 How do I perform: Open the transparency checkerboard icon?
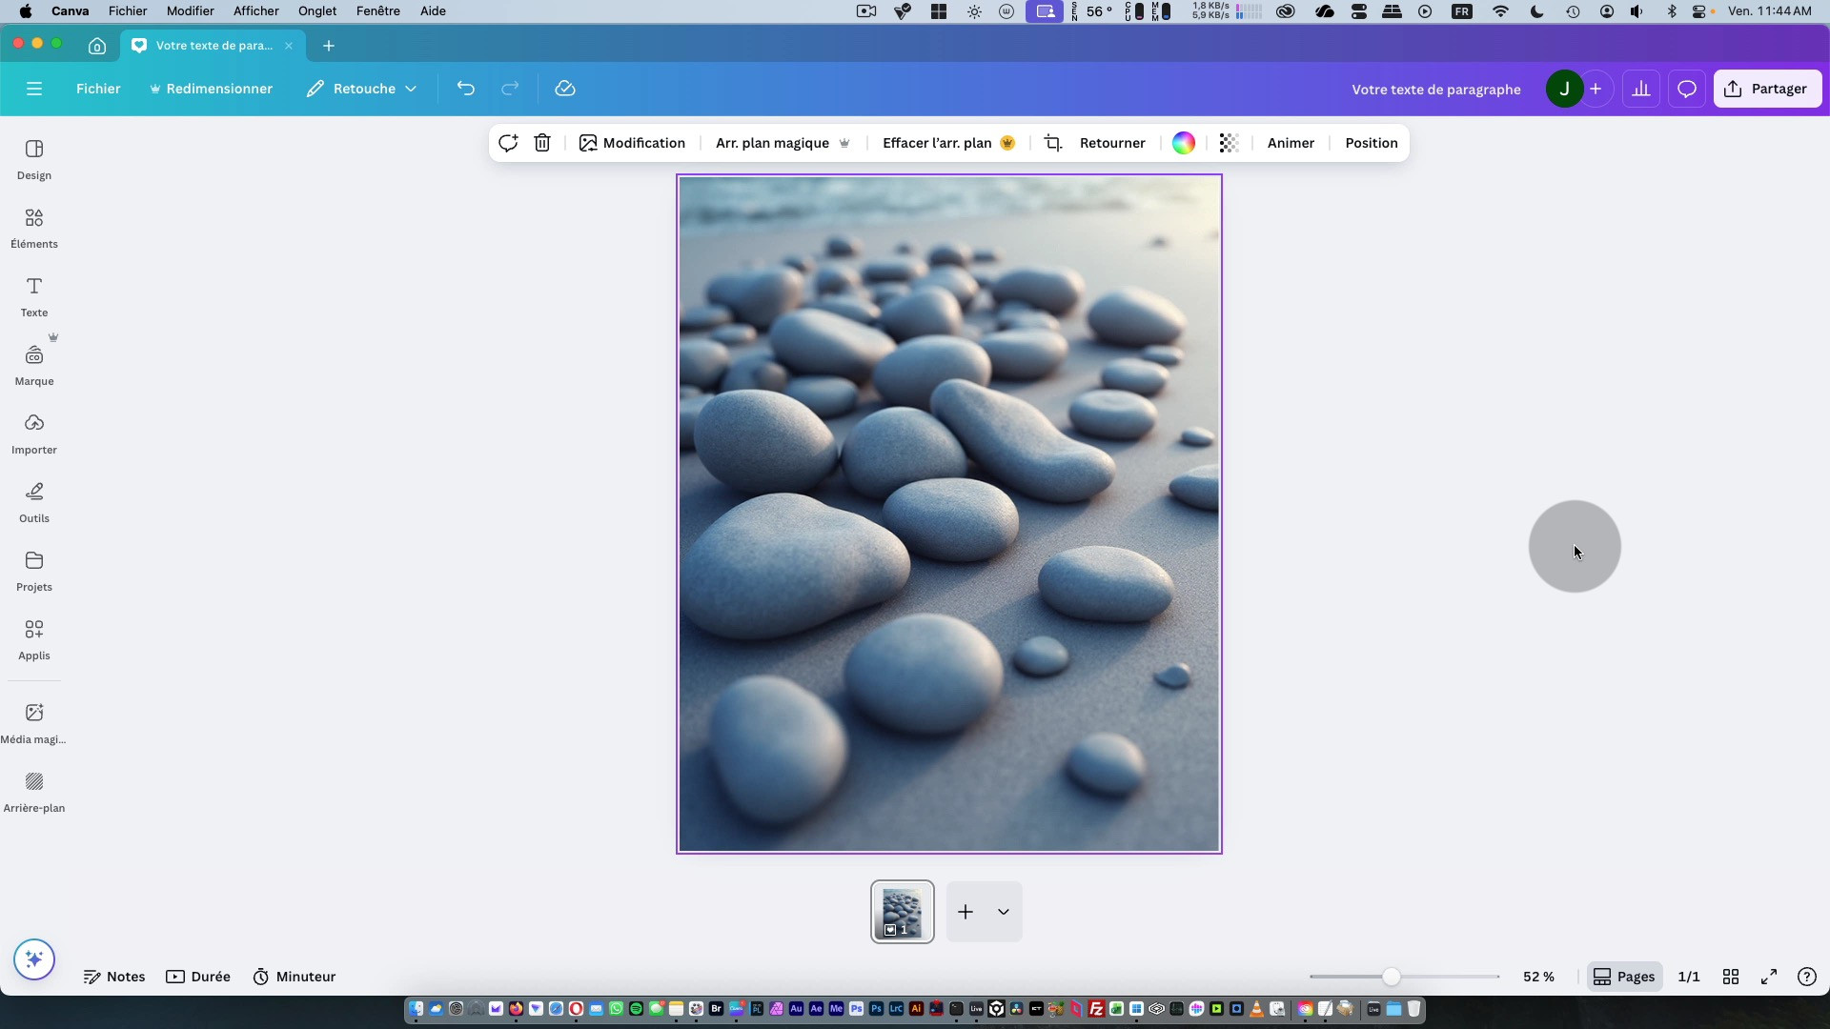coord(1229,143)
